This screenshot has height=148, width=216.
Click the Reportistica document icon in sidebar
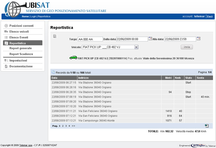click(x=6, y=43)
